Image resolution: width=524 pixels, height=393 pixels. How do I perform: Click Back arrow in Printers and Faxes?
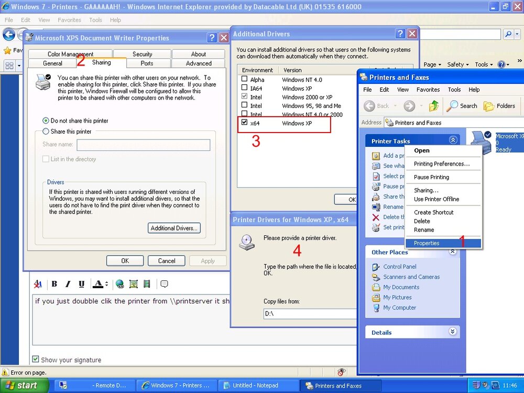click(369, 106)
